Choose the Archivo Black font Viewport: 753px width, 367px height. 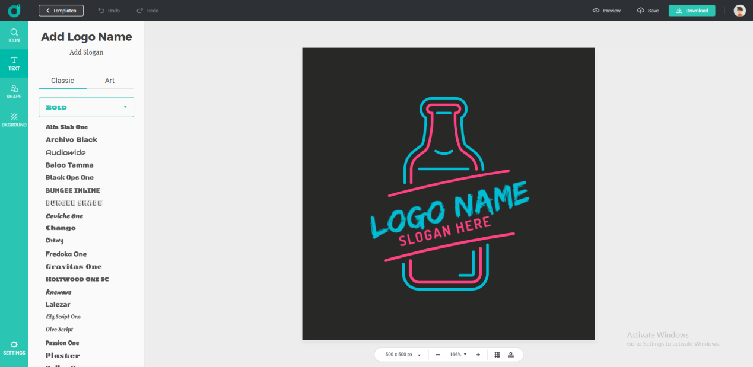click(x=71, y=139)
